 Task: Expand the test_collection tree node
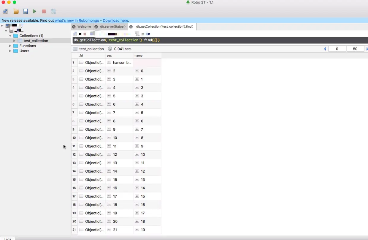14,41
